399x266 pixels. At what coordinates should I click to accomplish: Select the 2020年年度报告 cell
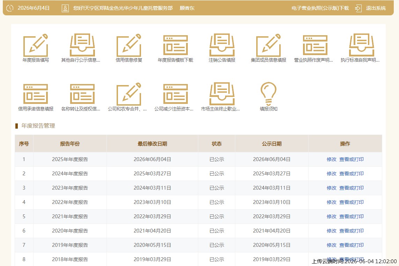pos(70,231)
